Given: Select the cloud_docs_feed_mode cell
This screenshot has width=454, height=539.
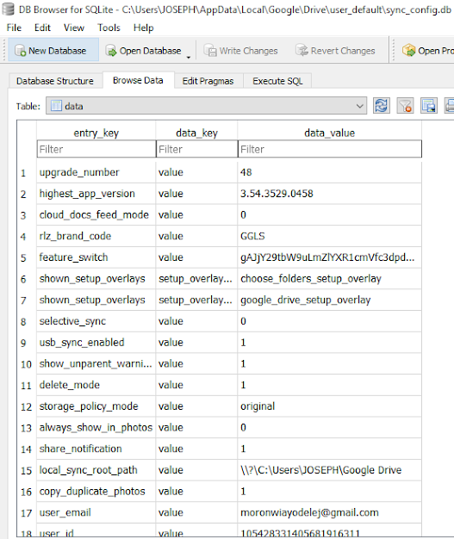Looking at the screenshot, I should [96, 215].
